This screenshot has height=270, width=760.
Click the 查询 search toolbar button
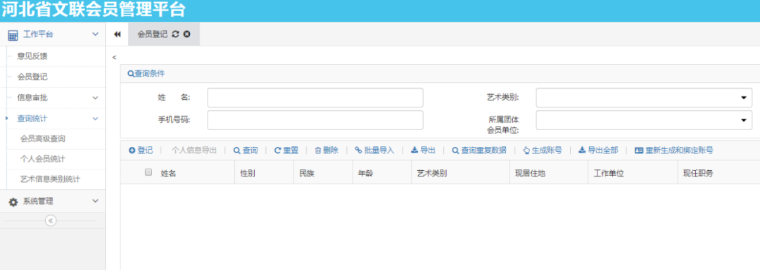click(246, 150)
